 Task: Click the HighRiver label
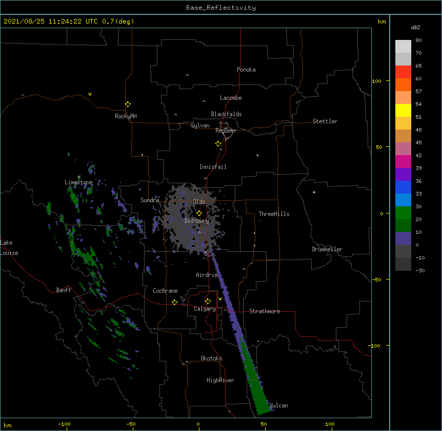pyautogui.click(x=220, y=380)
